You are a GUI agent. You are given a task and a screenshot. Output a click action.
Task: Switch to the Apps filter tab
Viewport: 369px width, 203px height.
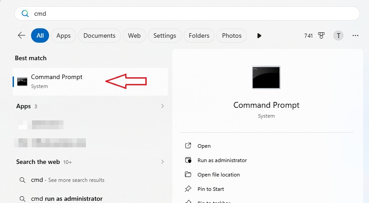[63, 35]
